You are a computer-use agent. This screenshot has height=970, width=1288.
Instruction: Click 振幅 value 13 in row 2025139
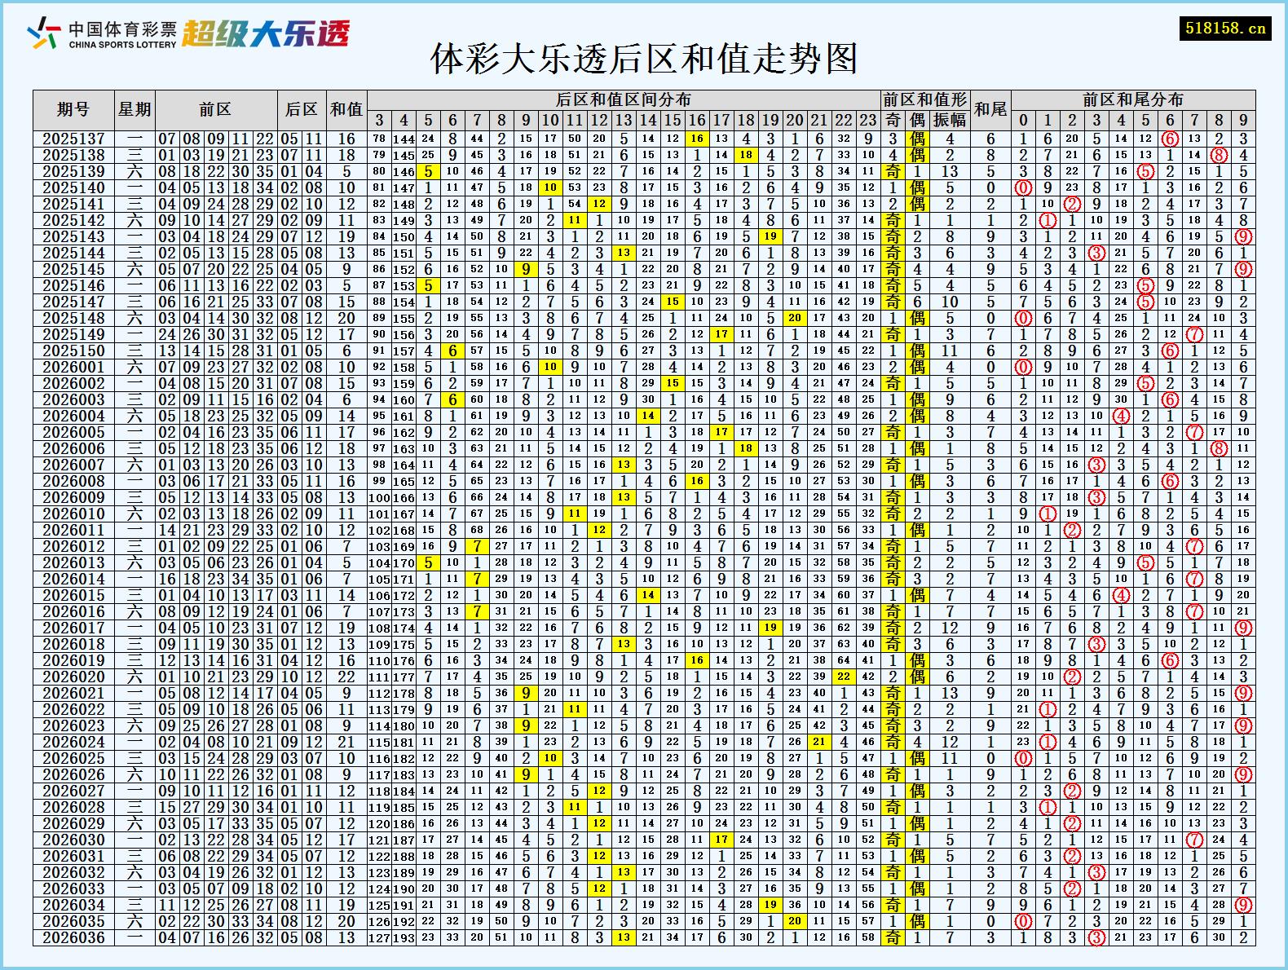pyautogui.click(x=950, y=171)
